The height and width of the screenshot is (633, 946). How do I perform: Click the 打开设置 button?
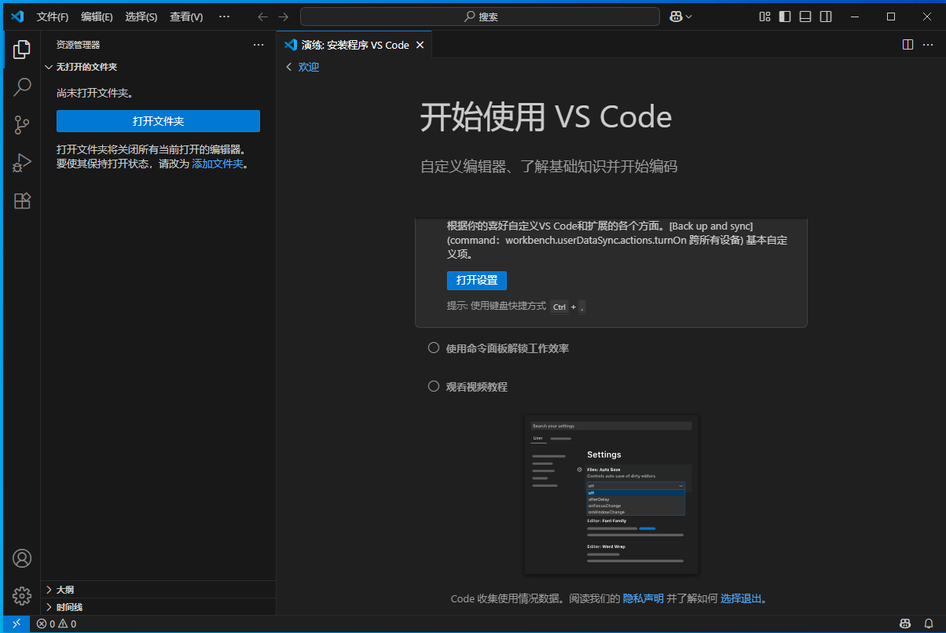coord(477,280)
